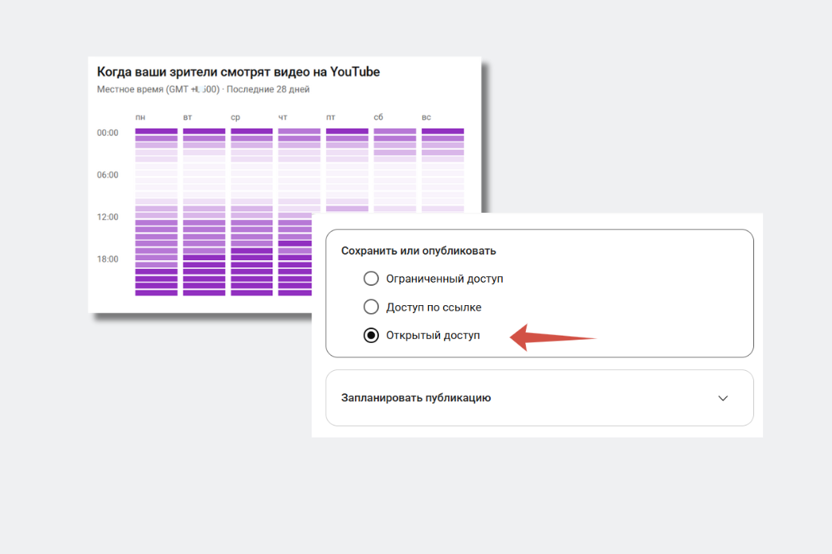Click the chevron next to "Запланировать публикацию"
832x554 pixels.
(723, 397)
